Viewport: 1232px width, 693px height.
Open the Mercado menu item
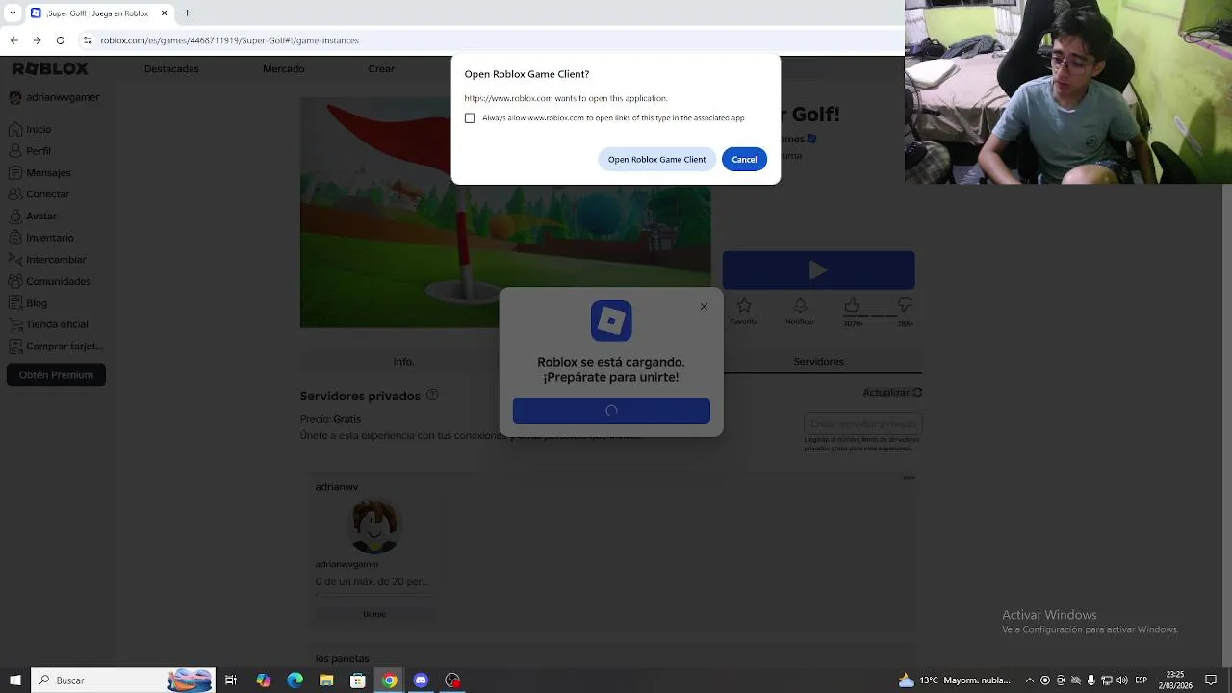283,69
